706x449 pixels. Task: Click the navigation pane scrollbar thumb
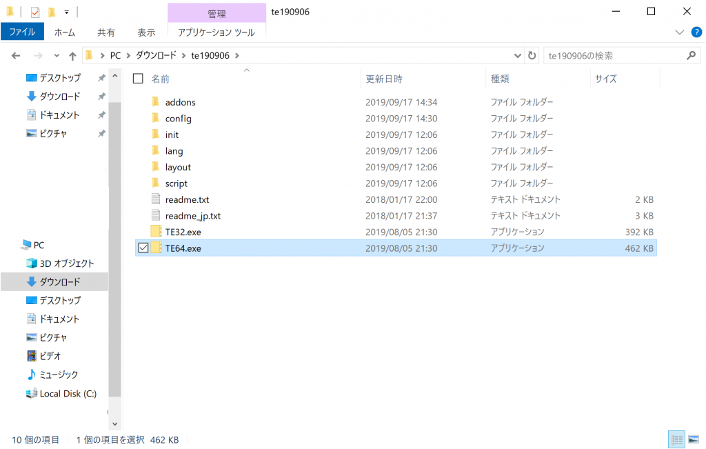coord(115,249)
